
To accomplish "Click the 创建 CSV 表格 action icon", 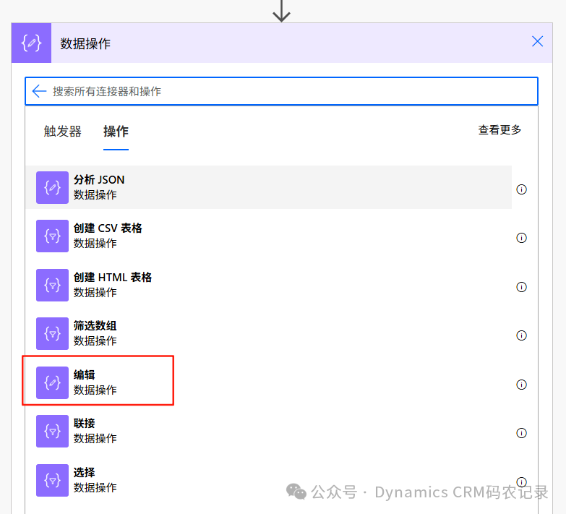I will pos(52,236).
